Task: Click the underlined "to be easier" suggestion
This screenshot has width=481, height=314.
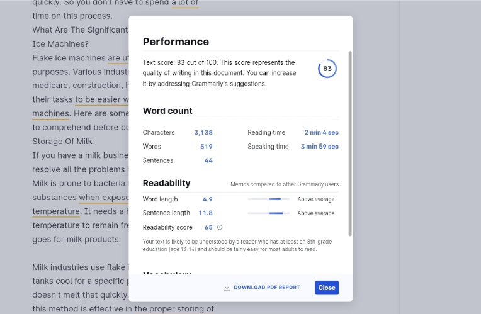Action: (x=101, y=99)
